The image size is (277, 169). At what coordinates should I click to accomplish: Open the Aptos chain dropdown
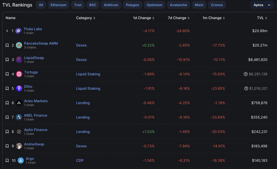click(x=262, y=5)
